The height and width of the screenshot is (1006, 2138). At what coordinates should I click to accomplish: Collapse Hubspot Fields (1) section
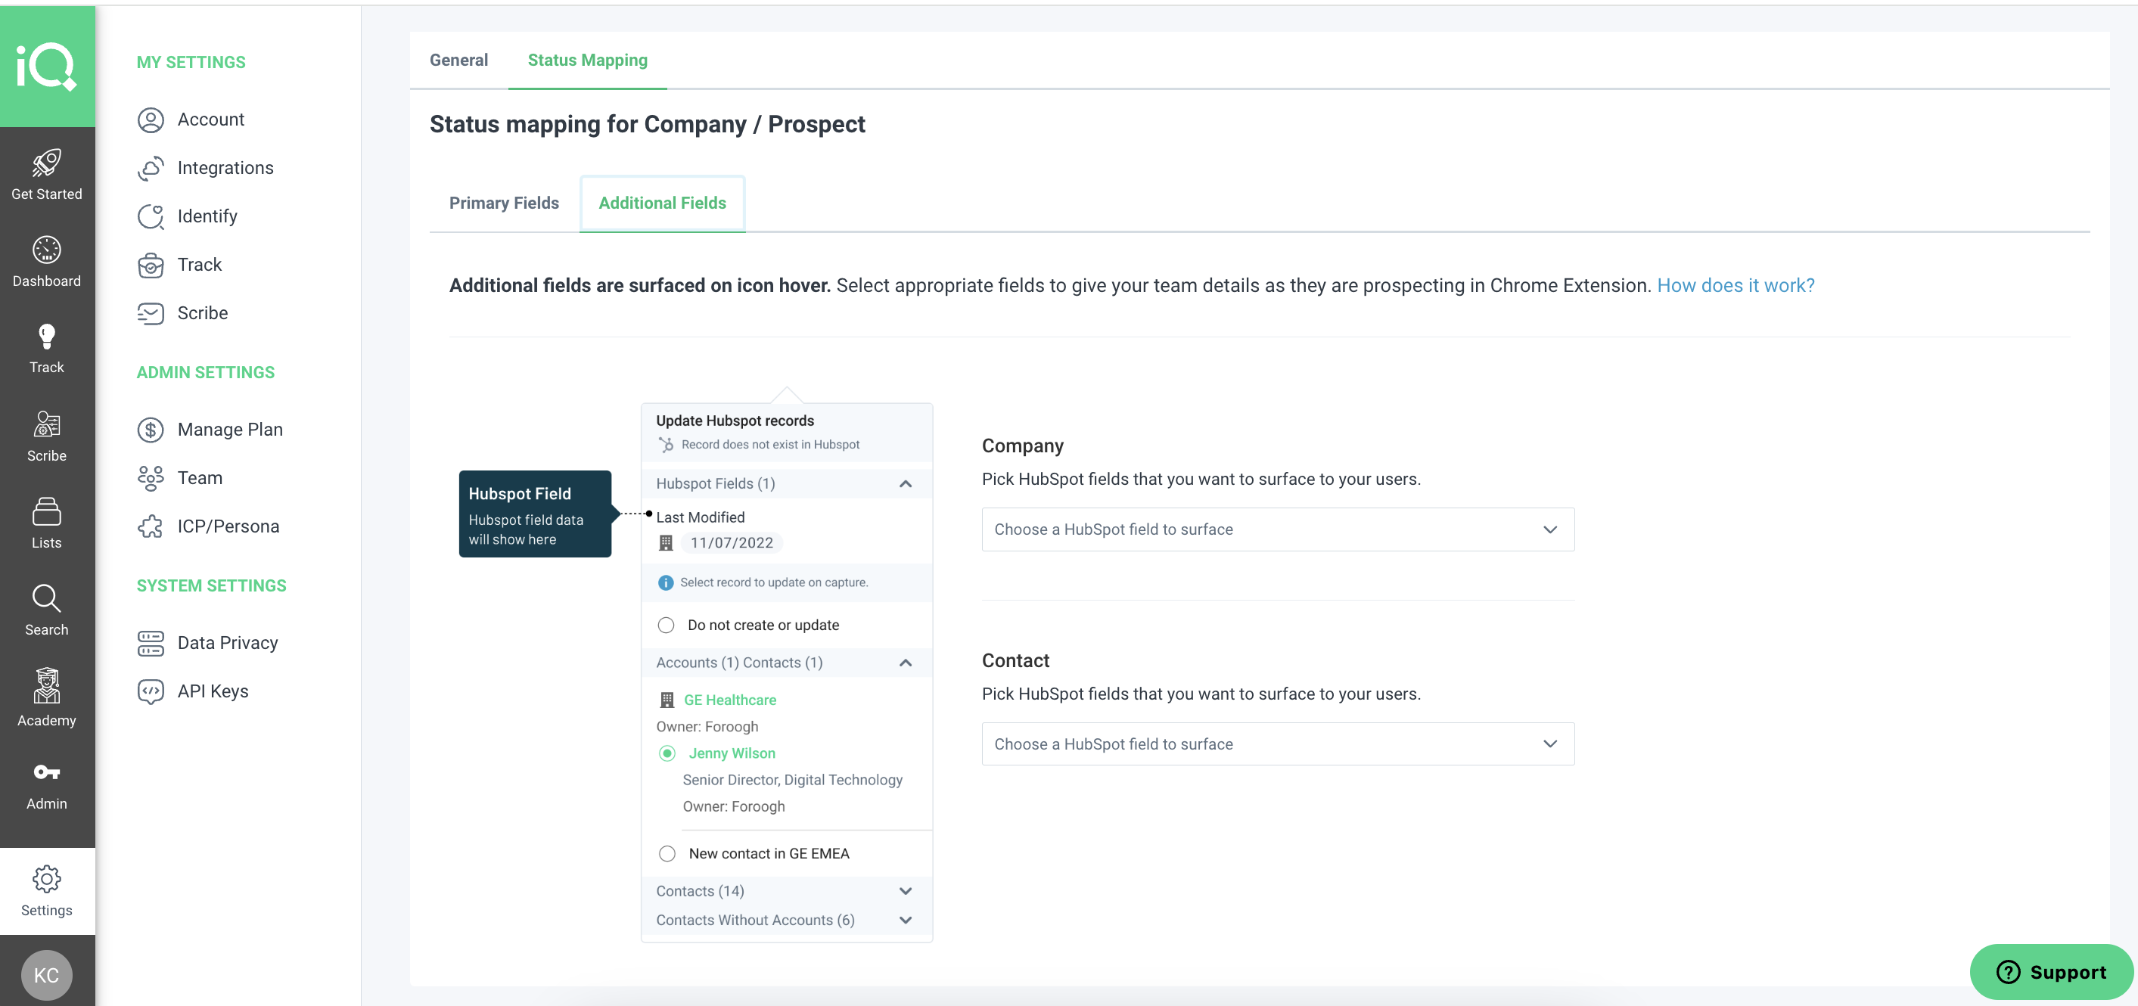905,484
